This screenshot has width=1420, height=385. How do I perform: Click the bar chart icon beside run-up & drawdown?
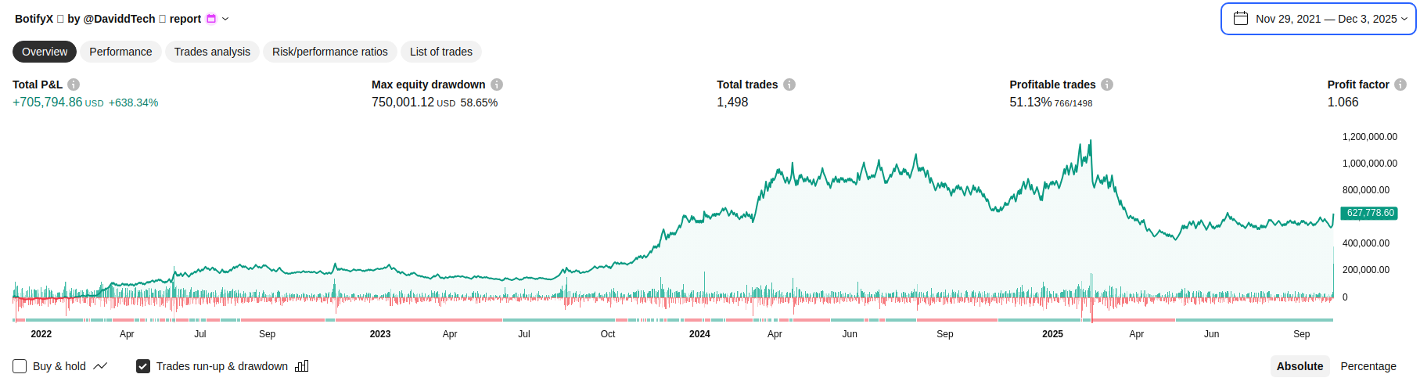pyautogui.click(x=302, y=366)
